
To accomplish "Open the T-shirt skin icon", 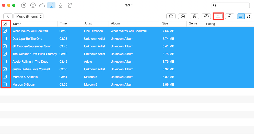I will click(70, 5).
